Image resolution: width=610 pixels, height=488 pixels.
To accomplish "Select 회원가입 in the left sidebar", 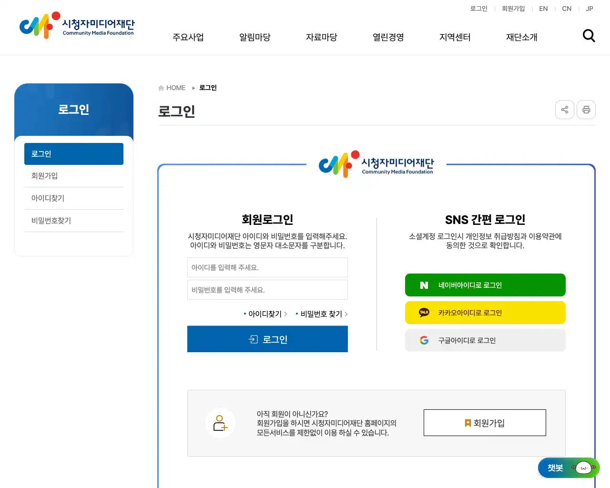I will coord(74,176).
